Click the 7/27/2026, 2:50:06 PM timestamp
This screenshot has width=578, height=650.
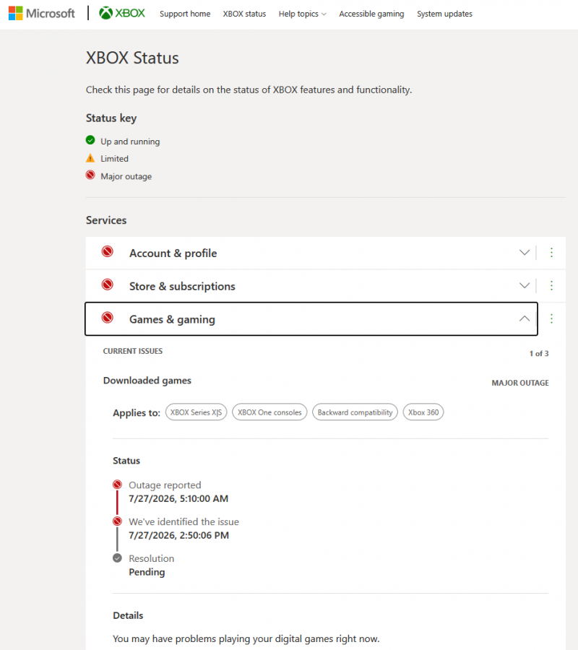point(178,536)
